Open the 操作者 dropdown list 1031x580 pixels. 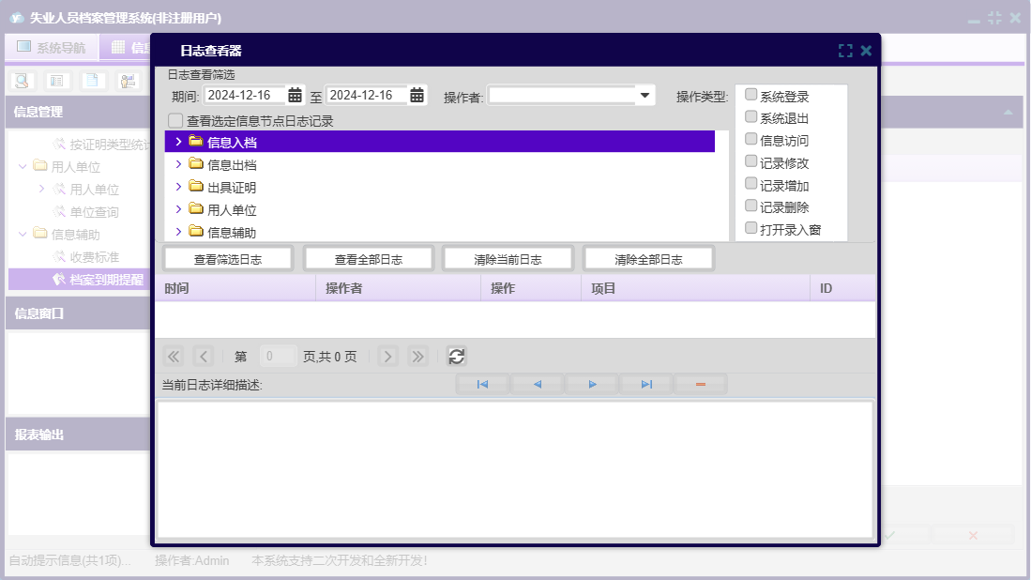[x=644, y=95]
